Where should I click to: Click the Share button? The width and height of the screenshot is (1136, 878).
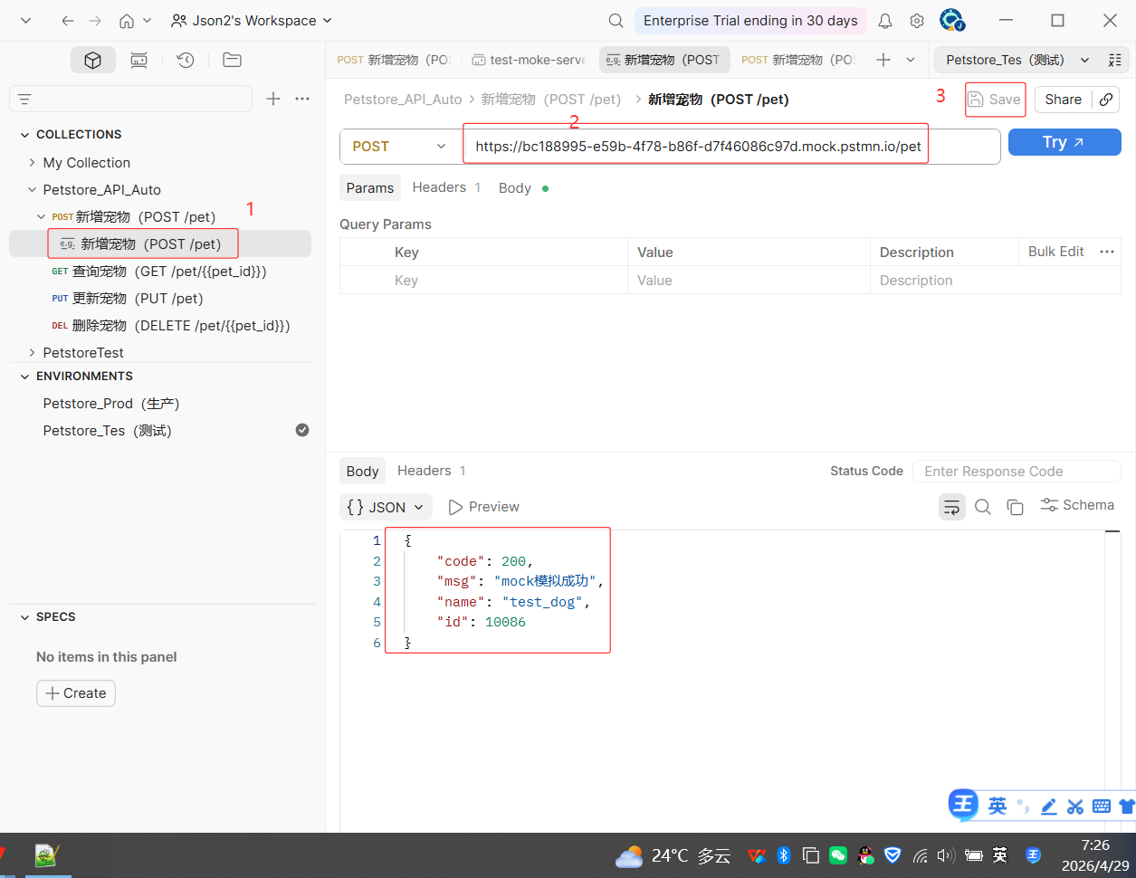[x=1063, y=100]
